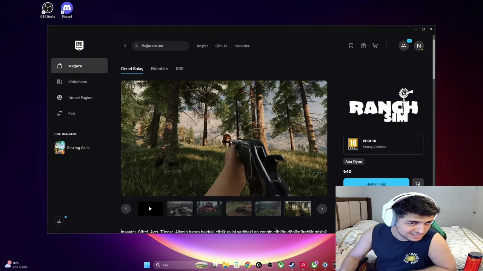The height and width of the screenshot is (271, 483).
Task: Click the Ana Oyun tag
Action: (354, 161)
